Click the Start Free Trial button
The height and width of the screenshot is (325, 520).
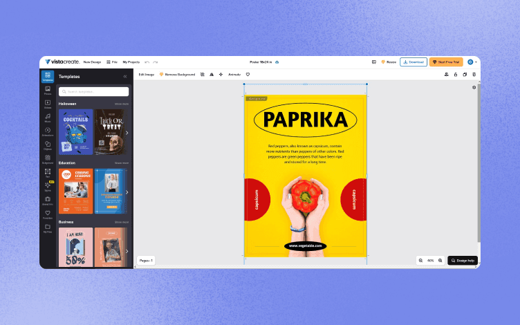point(446,62)
